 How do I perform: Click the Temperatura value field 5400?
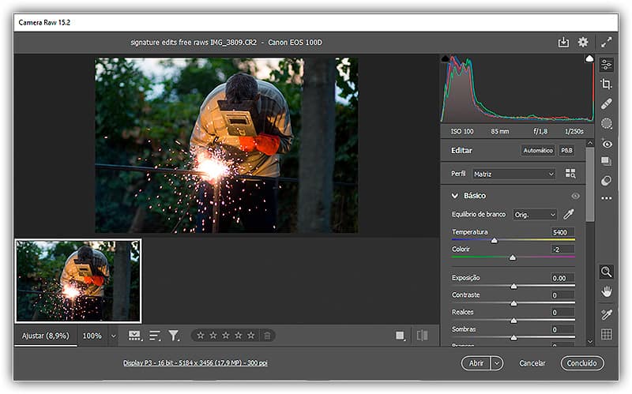pyautogui.click(x=562, y=232)
